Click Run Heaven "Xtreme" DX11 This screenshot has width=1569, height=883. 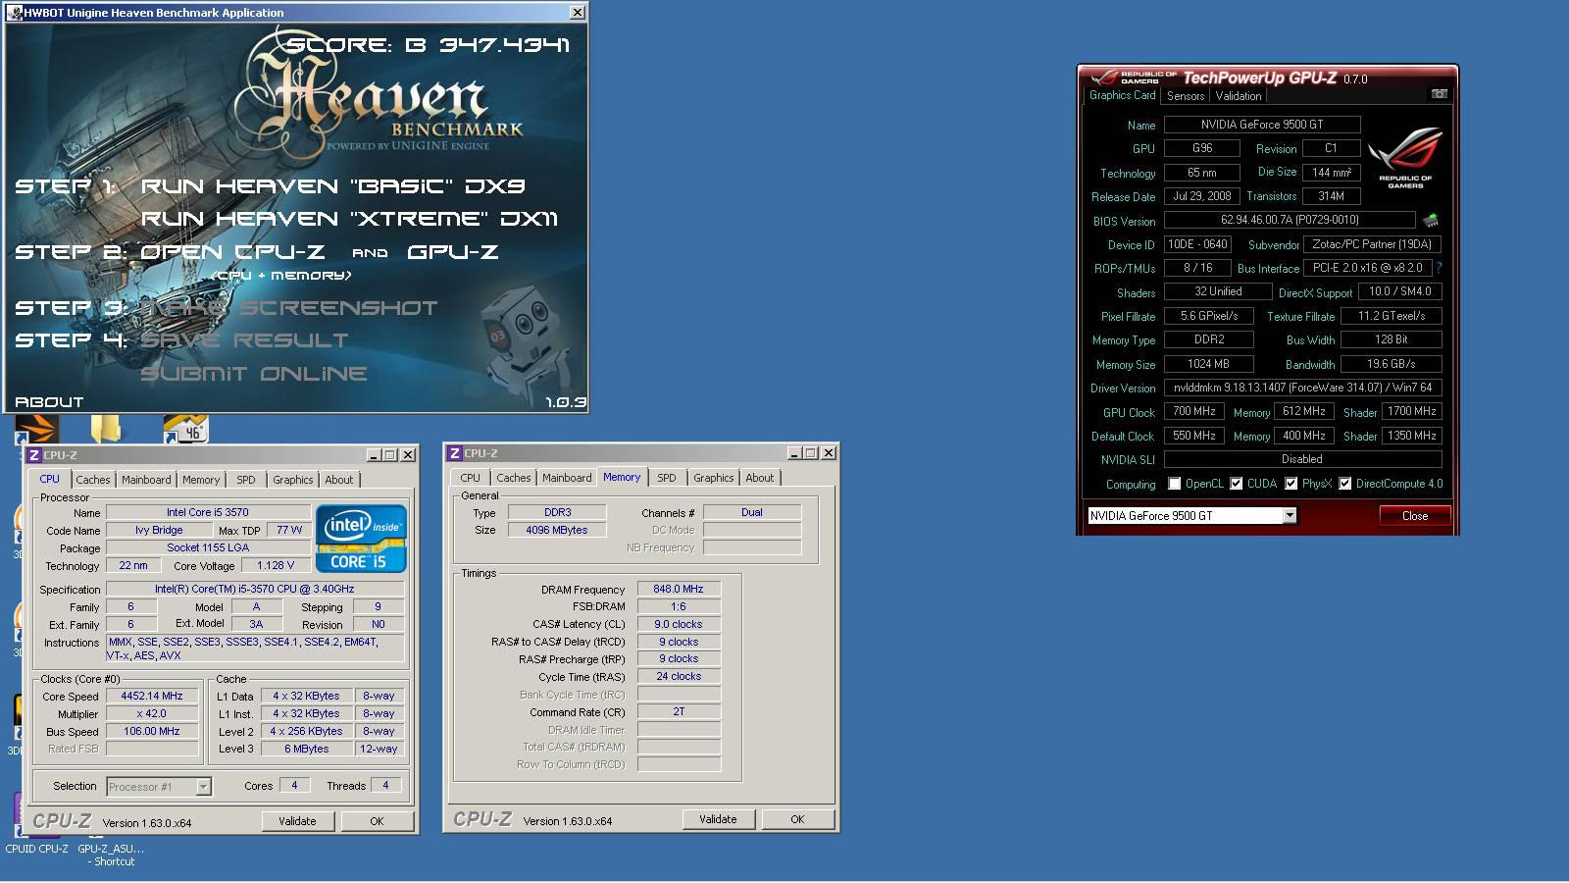[349, 218]
